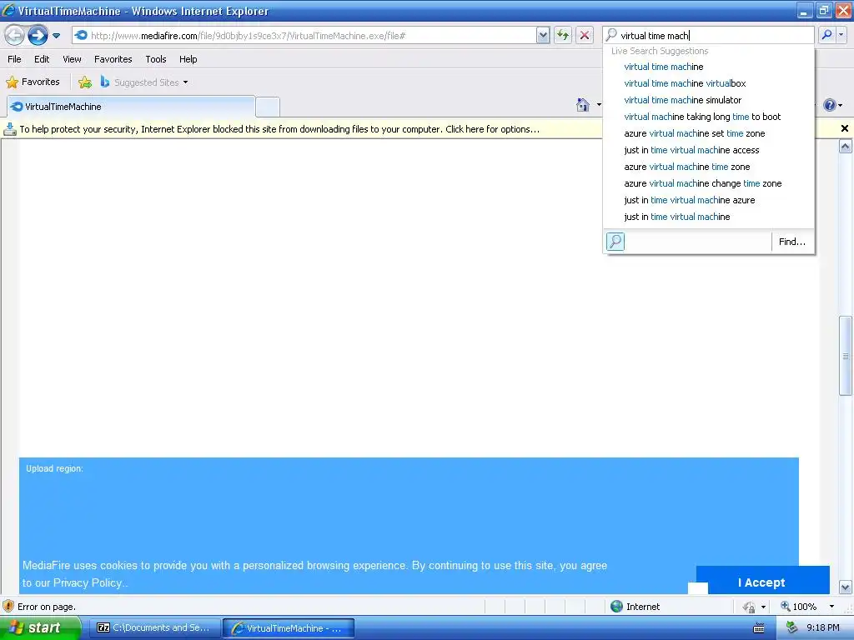Open the Windows Start menu

point(40,627)
